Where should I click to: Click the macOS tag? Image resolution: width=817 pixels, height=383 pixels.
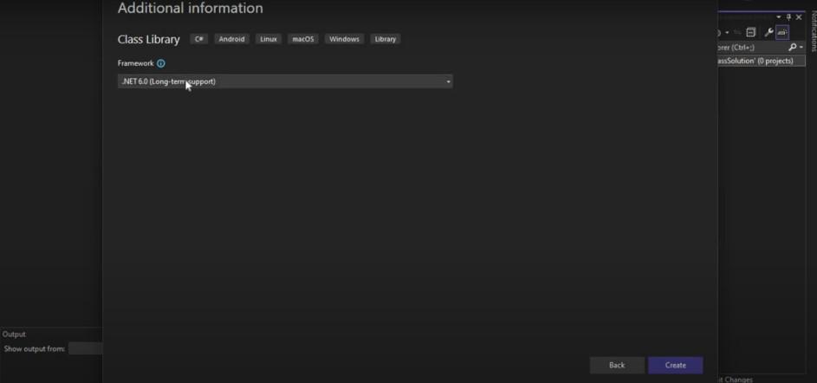(x=302, y=39)
